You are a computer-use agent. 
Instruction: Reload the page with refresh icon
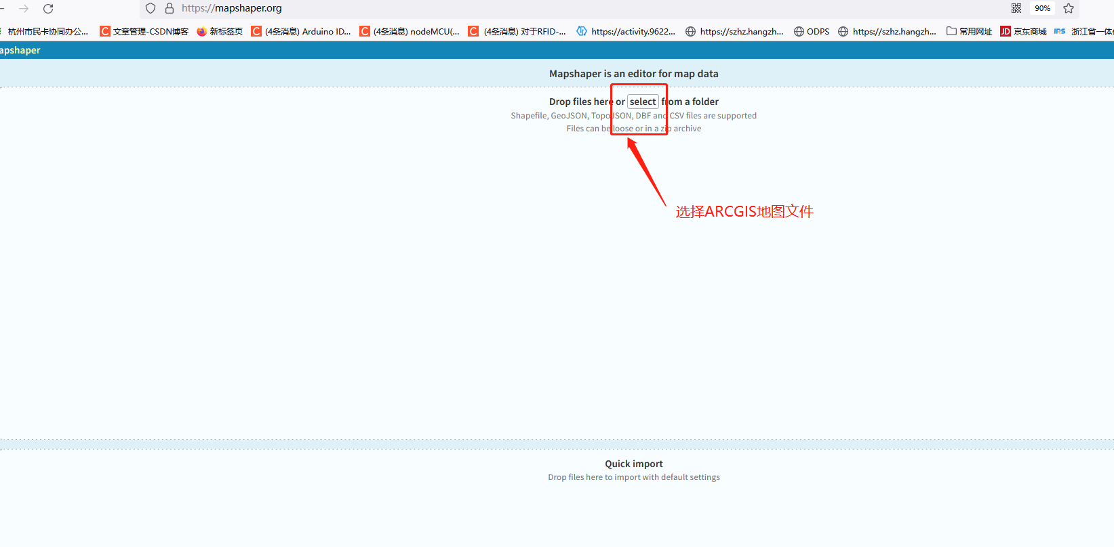coord(48,9)
